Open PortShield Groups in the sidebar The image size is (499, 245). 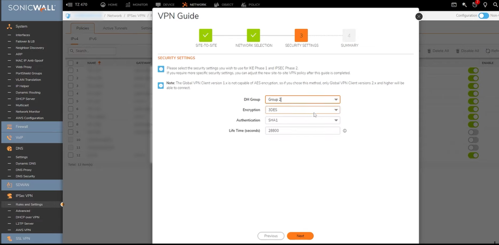[28, 73]
